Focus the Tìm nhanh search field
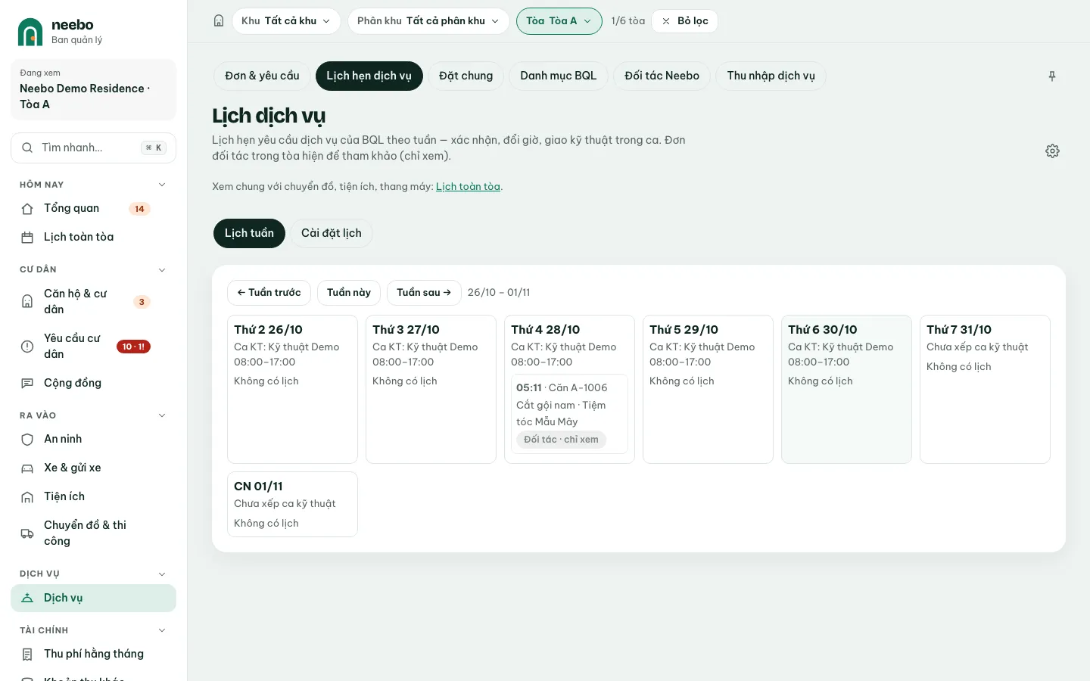This screenshot has height=681, width=1090. 93,148
